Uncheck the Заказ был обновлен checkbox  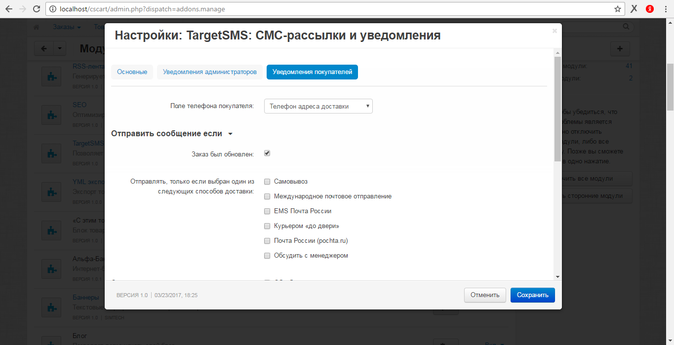[267, 153]
